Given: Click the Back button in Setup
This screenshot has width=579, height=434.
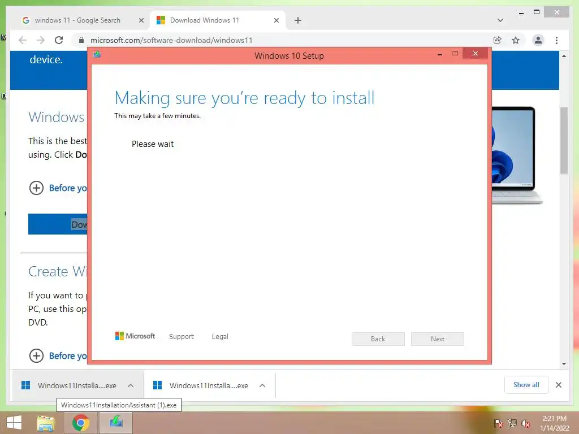Looking at the screenshot, I should (x=378, y=339).
